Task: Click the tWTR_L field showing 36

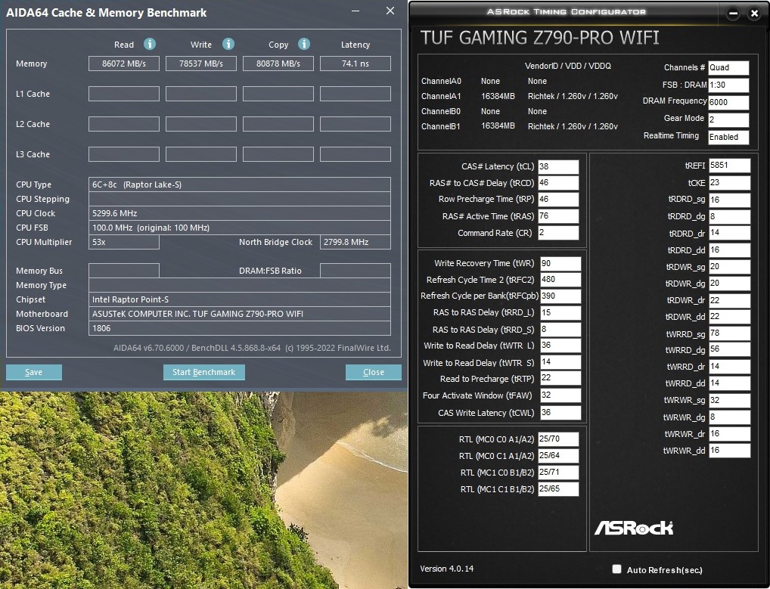Action: coord(560,346)
